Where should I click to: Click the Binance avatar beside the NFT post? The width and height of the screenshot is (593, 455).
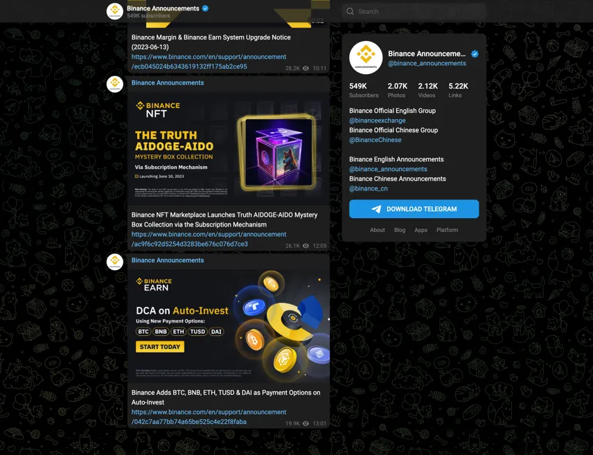tap(115, 84)
